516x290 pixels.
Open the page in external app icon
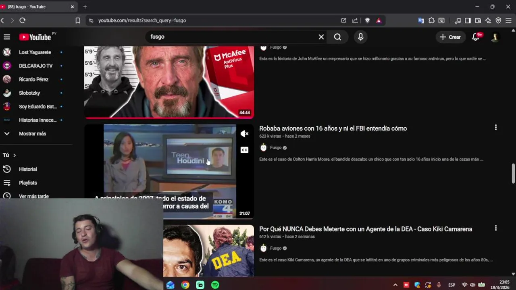coord(343,20)
